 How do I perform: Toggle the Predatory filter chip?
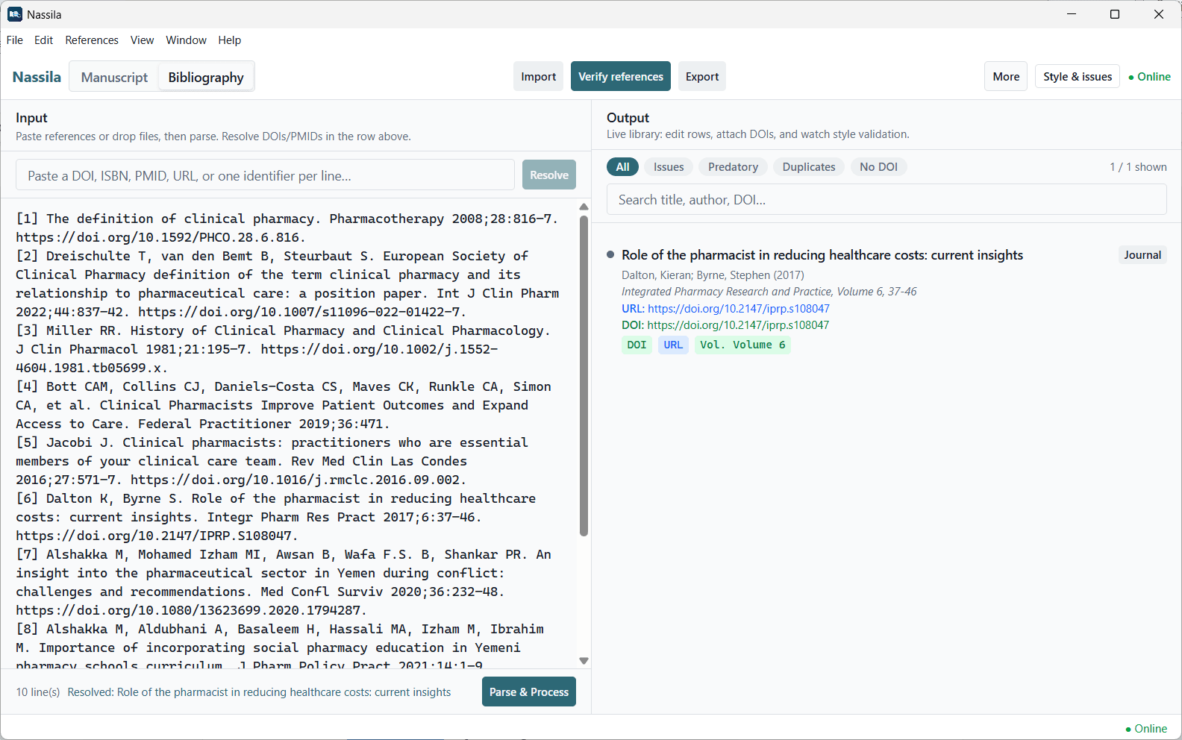coord(733,167)
